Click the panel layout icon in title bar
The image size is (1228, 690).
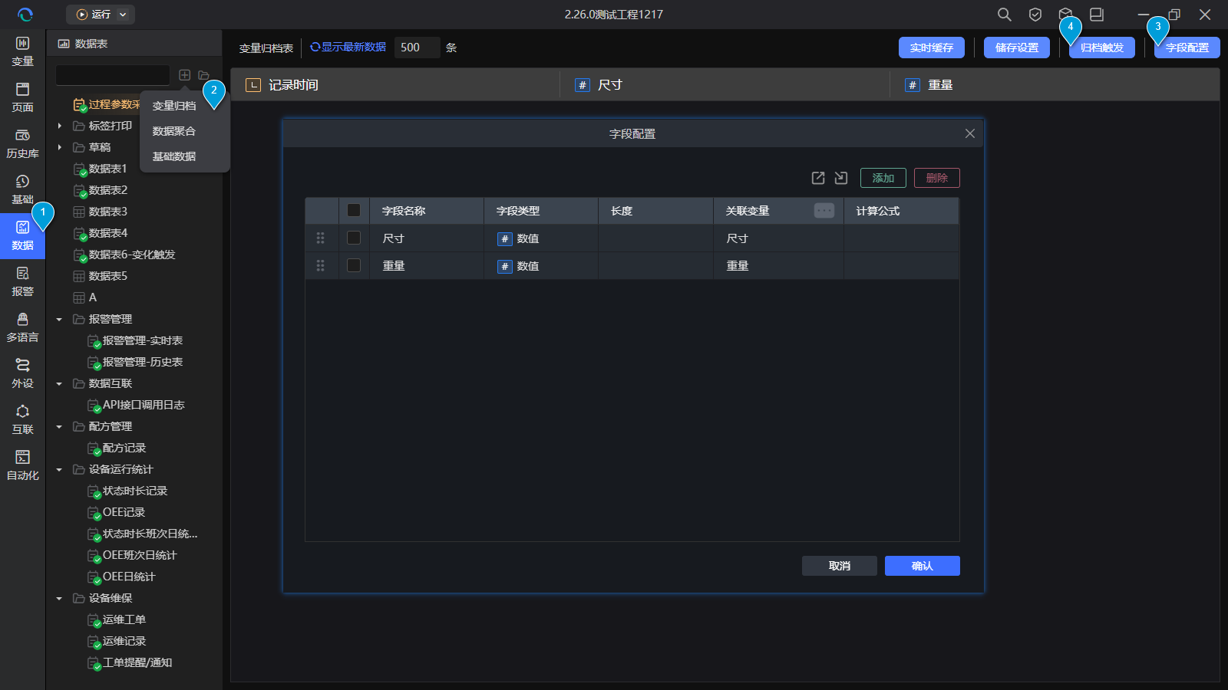coord(1097,15)
